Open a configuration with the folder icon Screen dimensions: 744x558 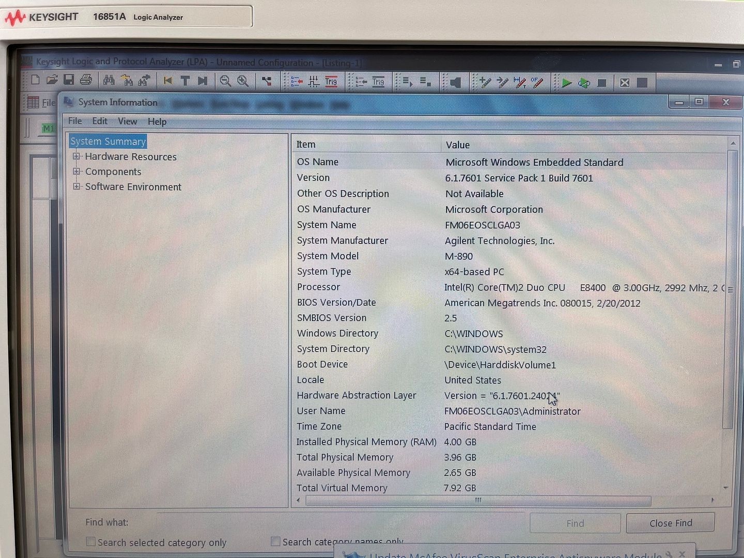point(52,80)
